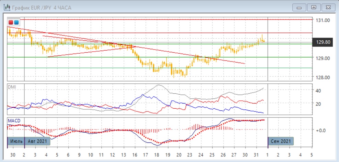Viewport: 339px width, 162px height.
Task: Select the Сен 2021 month marker
Action: 281,141
